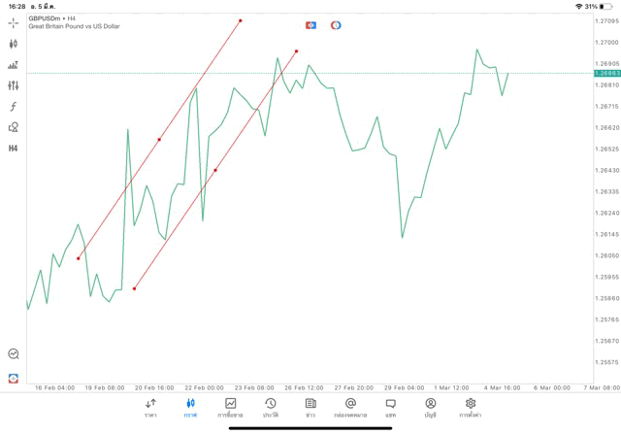Open the indicators function (f) icon
Screen dimensions: 621x434
coord(14,107)
